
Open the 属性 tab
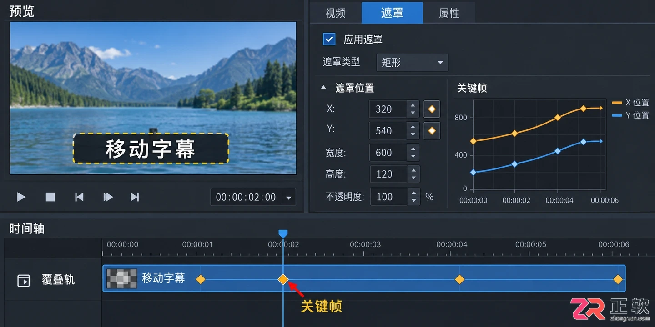click(449, 13)
